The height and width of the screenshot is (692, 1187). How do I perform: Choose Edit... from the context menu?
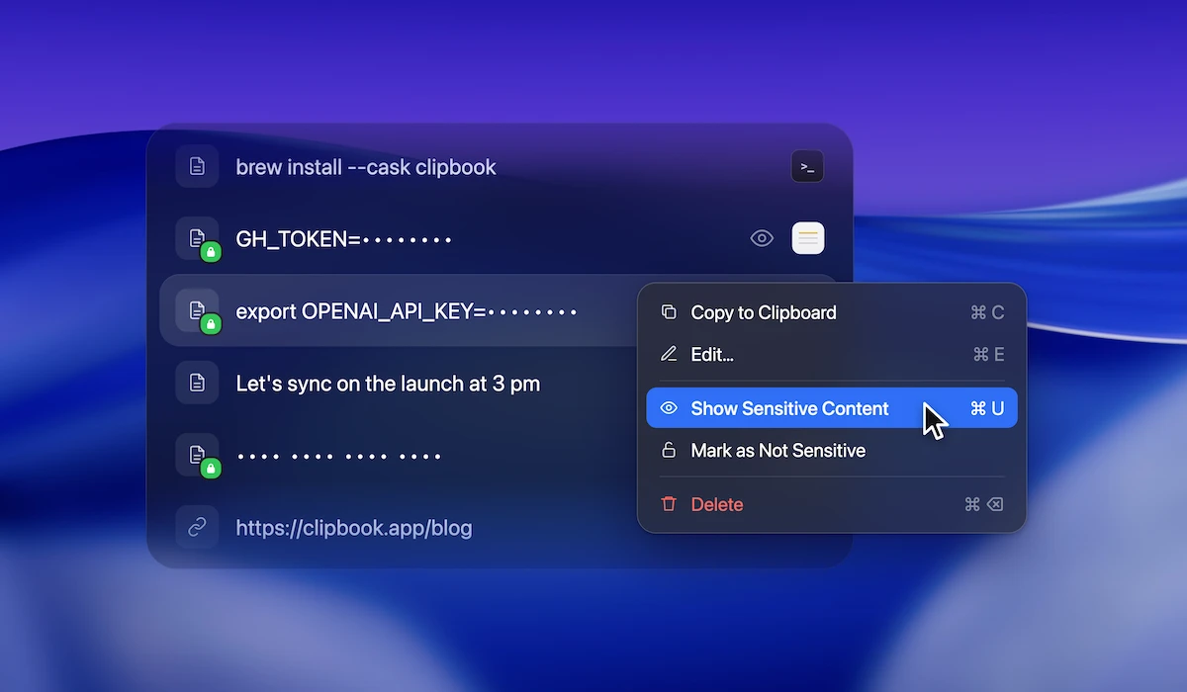[832, 354]
